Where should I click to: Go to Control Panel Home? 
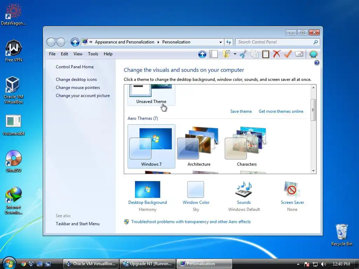click(x=75, y=67)
